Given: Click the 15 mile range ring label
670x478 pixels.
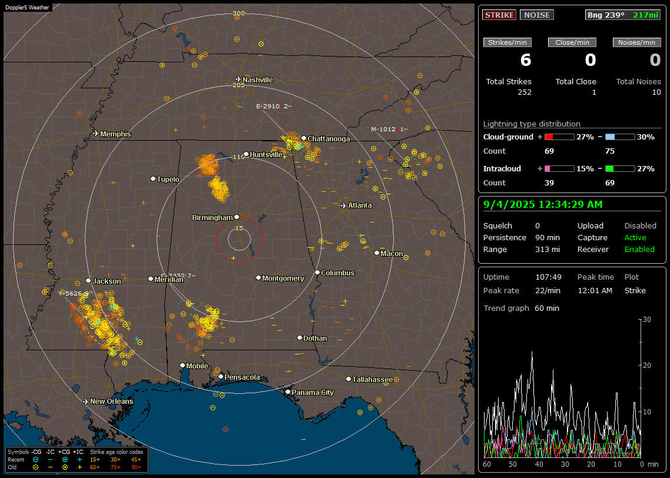Looking at the screenshot, I should coord(239,228).
